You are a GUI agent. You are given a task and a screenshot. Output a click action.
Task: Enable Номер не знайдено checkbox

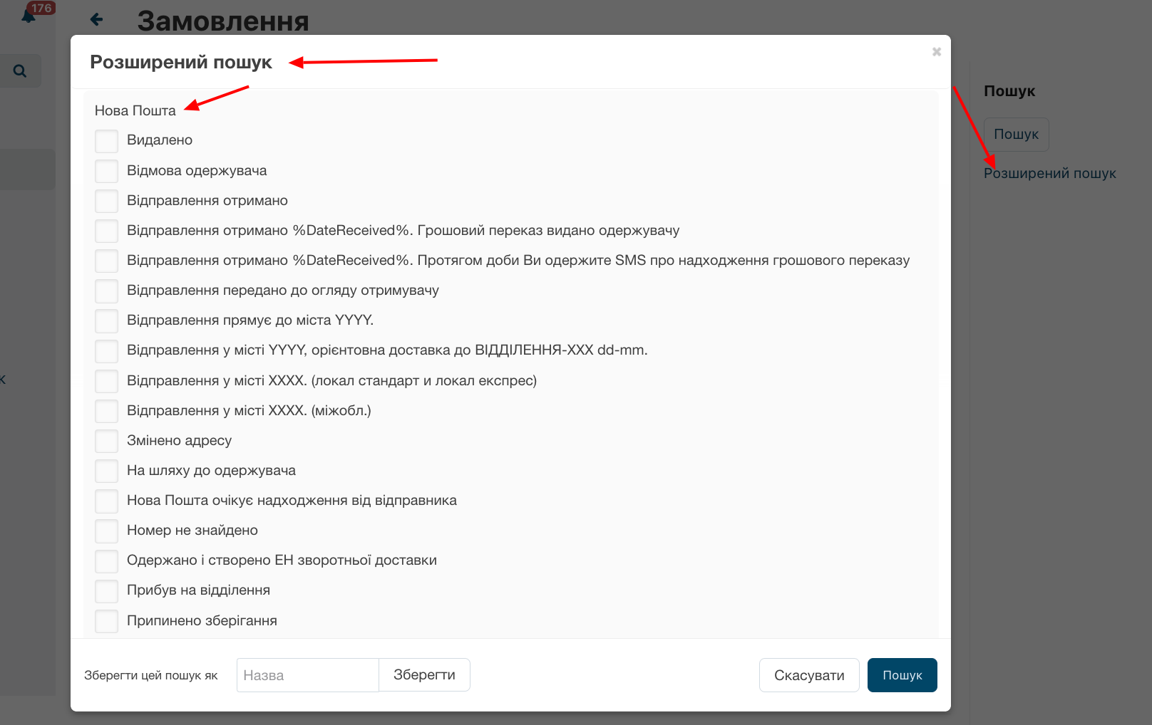coord(107,531)
